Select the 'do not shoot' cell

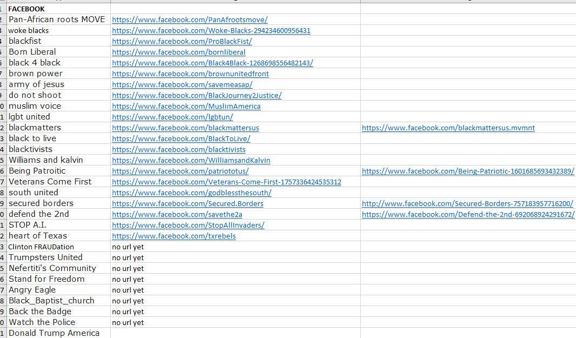pos(58,95)
